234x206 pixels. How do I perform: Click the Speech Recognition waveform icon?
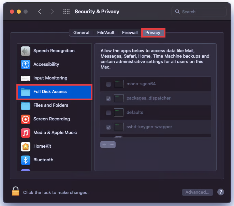[x=26, y=51]
